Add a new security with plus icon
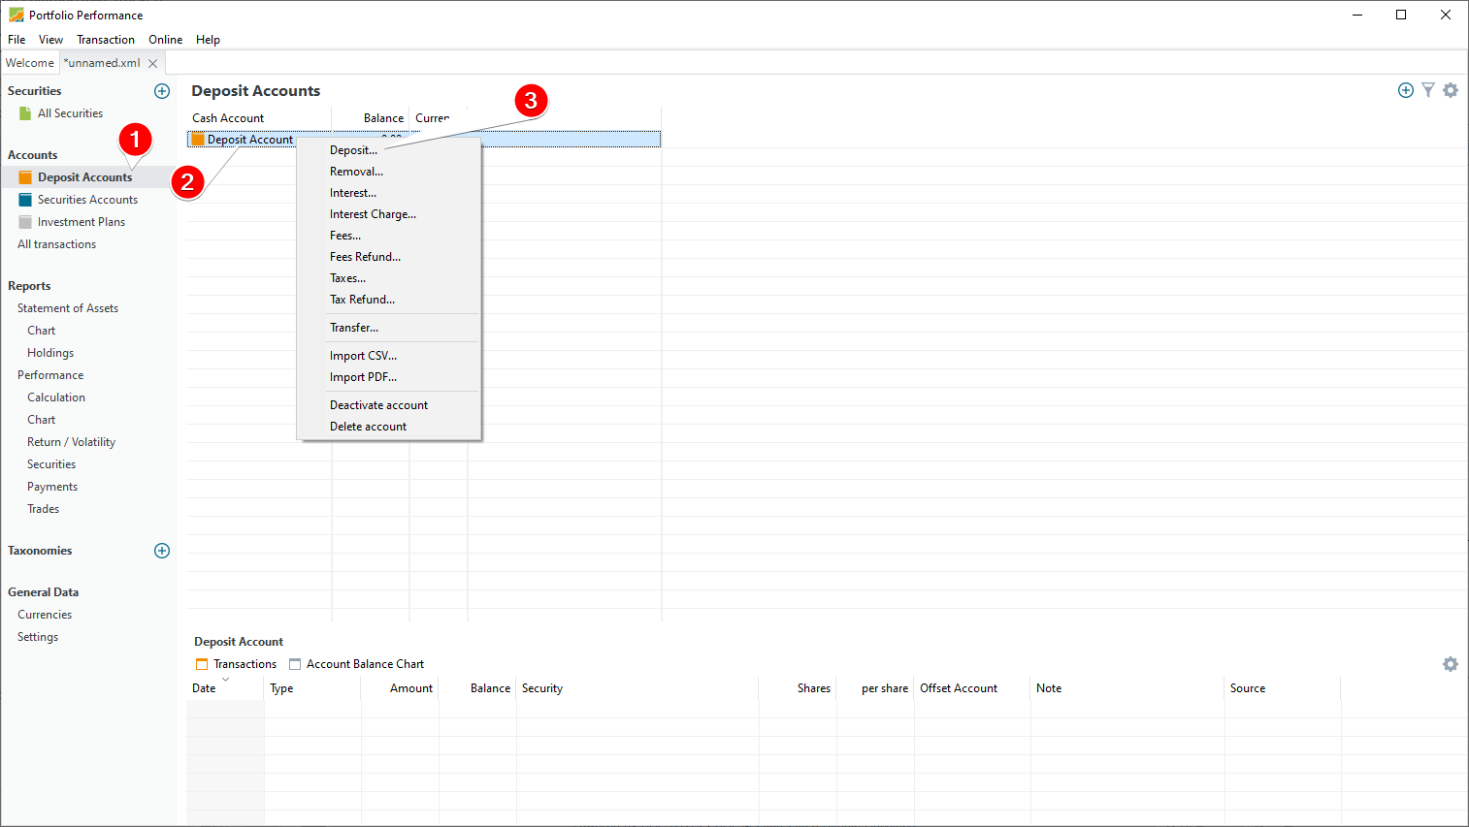Image resolution: width=1469 pixels, height=827 pixels. click(x=162, y=91)
